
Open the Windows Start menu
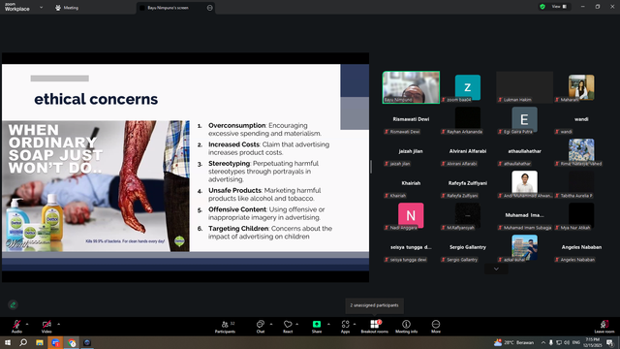pyautogui.click(x=8, y=342)
